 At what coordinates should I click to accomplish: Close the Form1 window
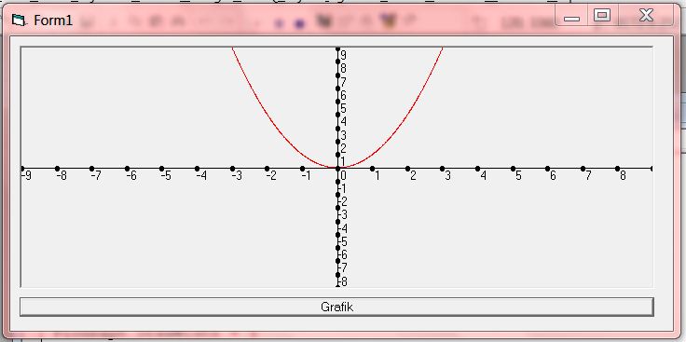[x=646, y=16]
